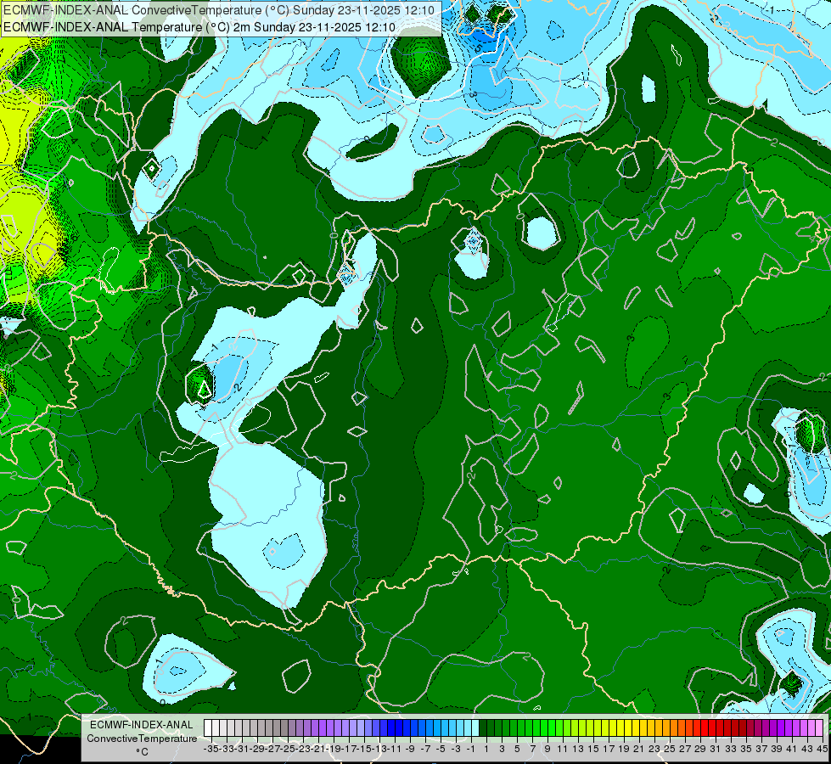Click the legend tick label '45'
Image resolution: width=831 pixels, height=764 pixels.
pyautogui.click(x=822, y=749)
